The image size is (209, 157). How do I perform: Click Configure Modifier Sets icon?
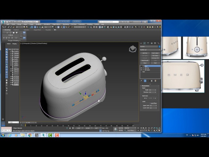(155, 81)
